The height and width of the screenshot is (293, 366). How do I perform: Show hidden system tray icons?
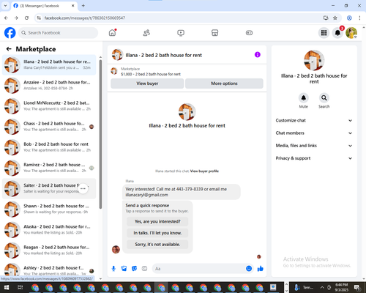coord(322,287)
